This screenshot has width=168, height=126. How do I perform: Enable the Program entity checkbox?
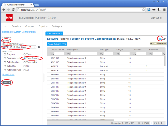point(5,54)
